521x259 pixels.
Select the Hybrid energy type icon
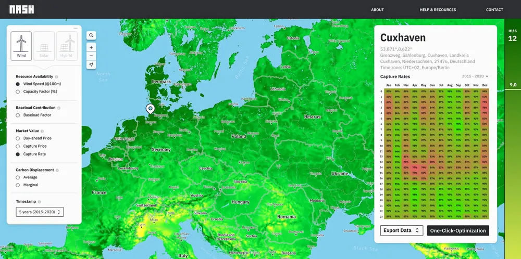[67, 46]
